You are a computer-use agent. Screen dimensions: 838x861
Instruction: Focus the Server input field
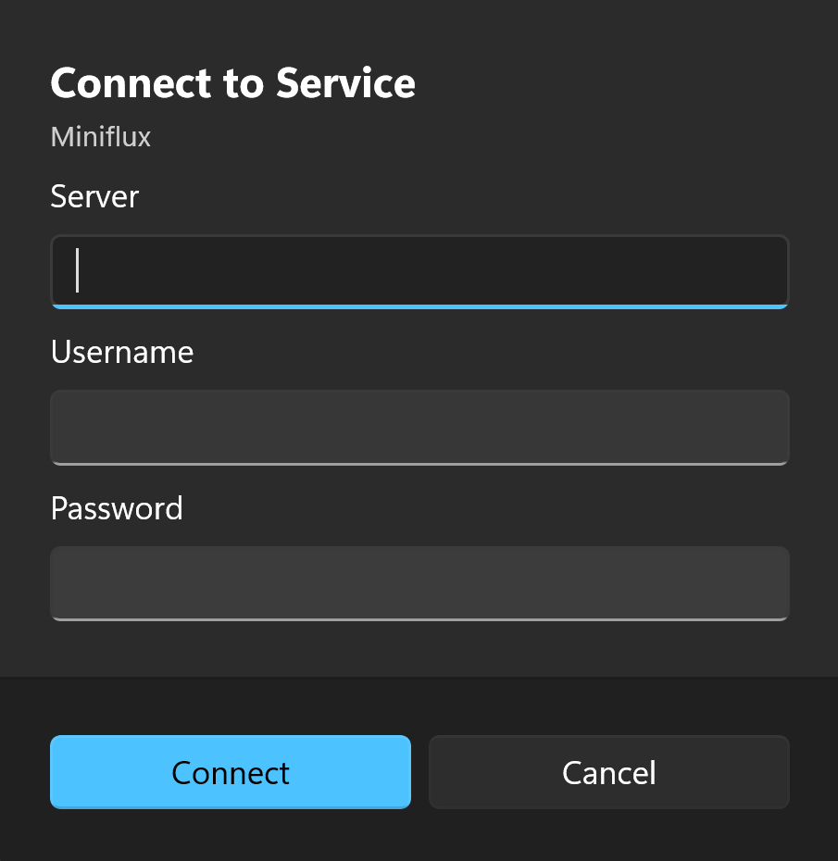coord(419,272)
